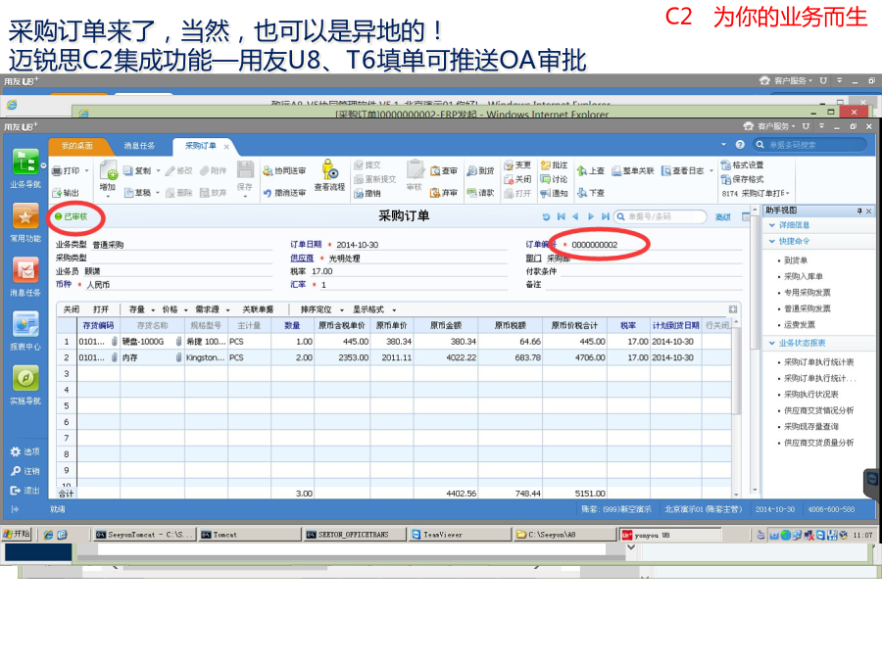This screenshot has height=661, width=882.
Task: Click 高级 advanced search link
Action: (x=722, y=217)
